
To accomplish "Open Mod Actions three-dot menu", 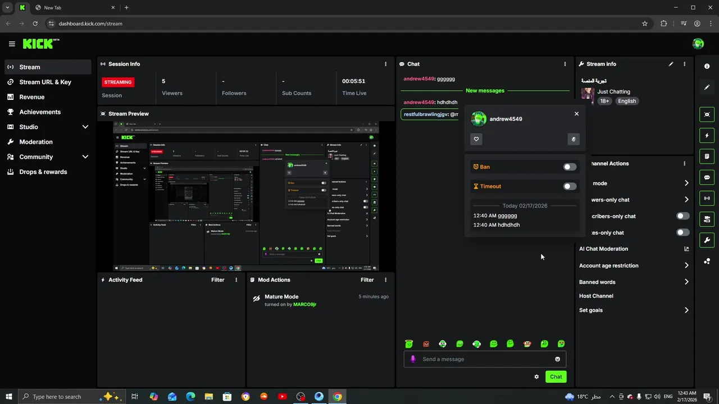I will coord(385,280).
